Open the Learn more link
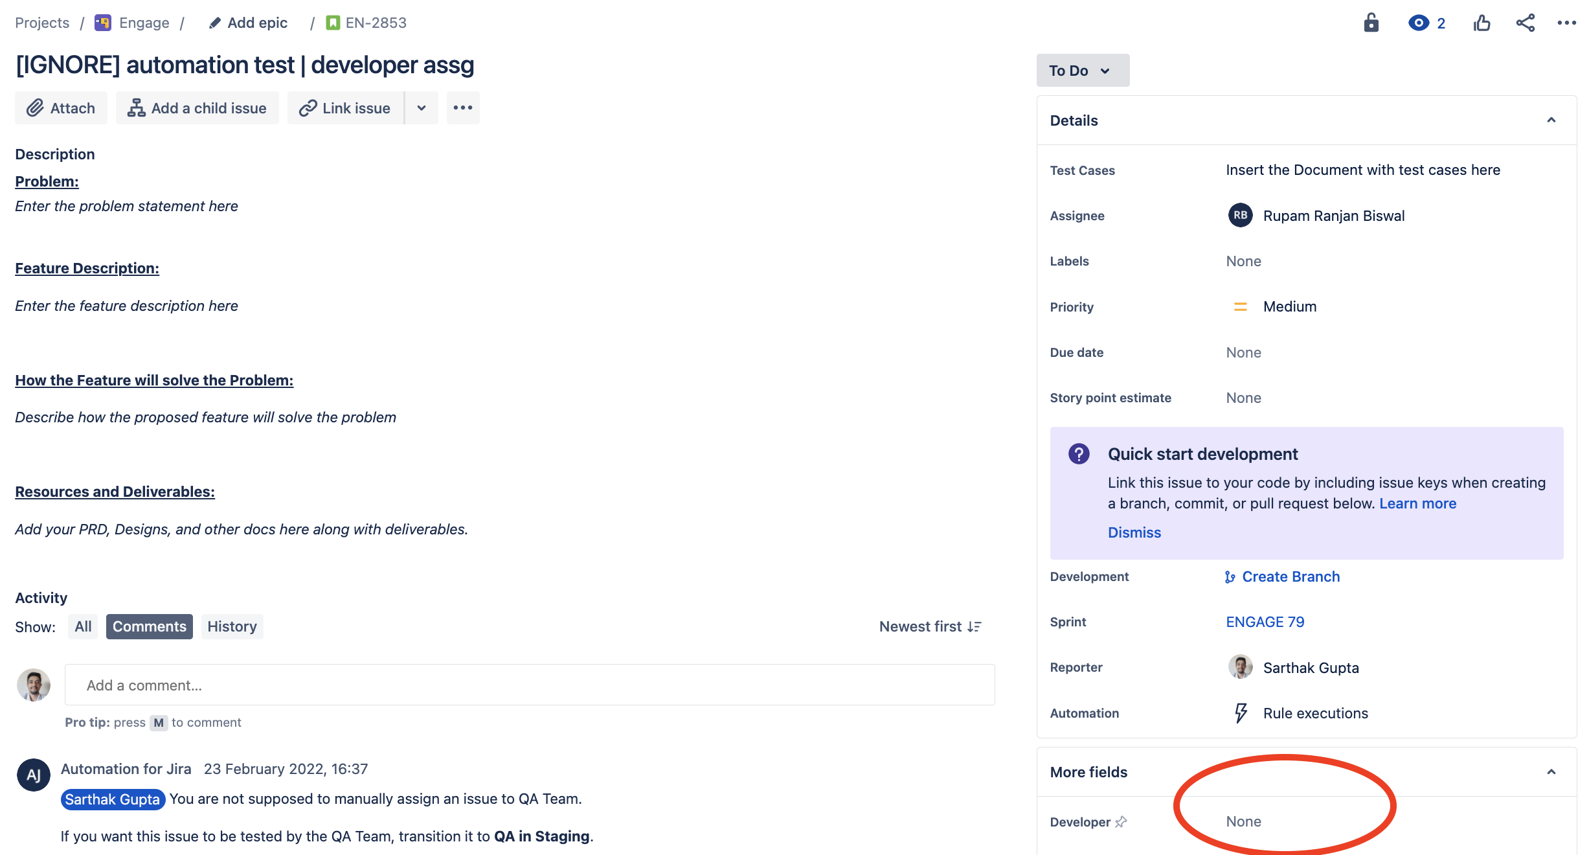 1417,503
